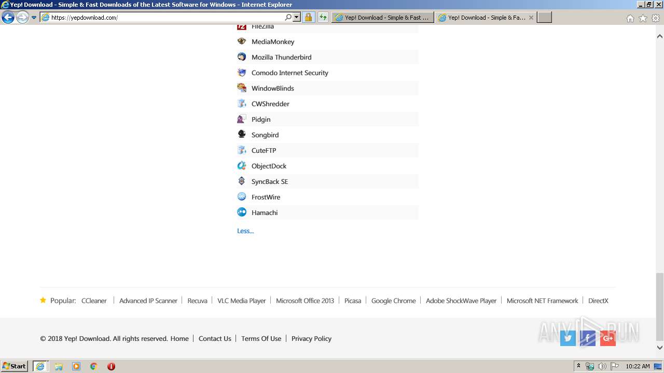The height and width of the screenshot is (373, 664).
Task: Open Windows Explorer from the taskbar
Action: (59, 366)
